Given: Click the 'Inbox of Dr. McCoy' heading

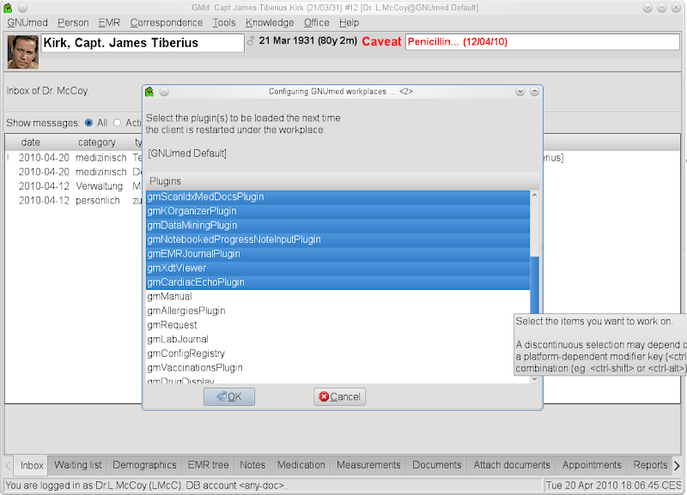Looking at the screenshot, I should click(x=48, y=91).
